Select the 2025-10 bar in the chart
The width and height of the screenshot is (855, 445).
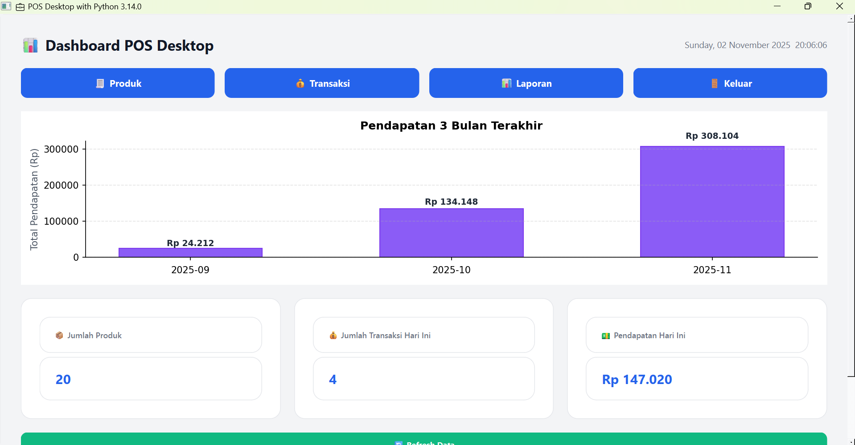pyautogui.click(x=451, y=232)
